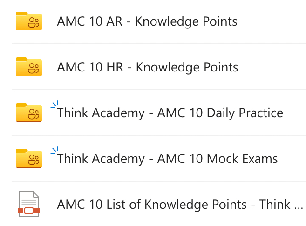Open "AMC 10 AR - Knowledge Points" name

[x=147, y=21]
